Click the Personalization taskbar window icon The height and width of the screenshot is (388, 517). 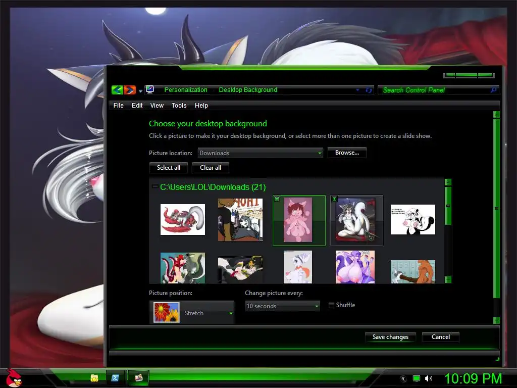click(x=138, y=378)
